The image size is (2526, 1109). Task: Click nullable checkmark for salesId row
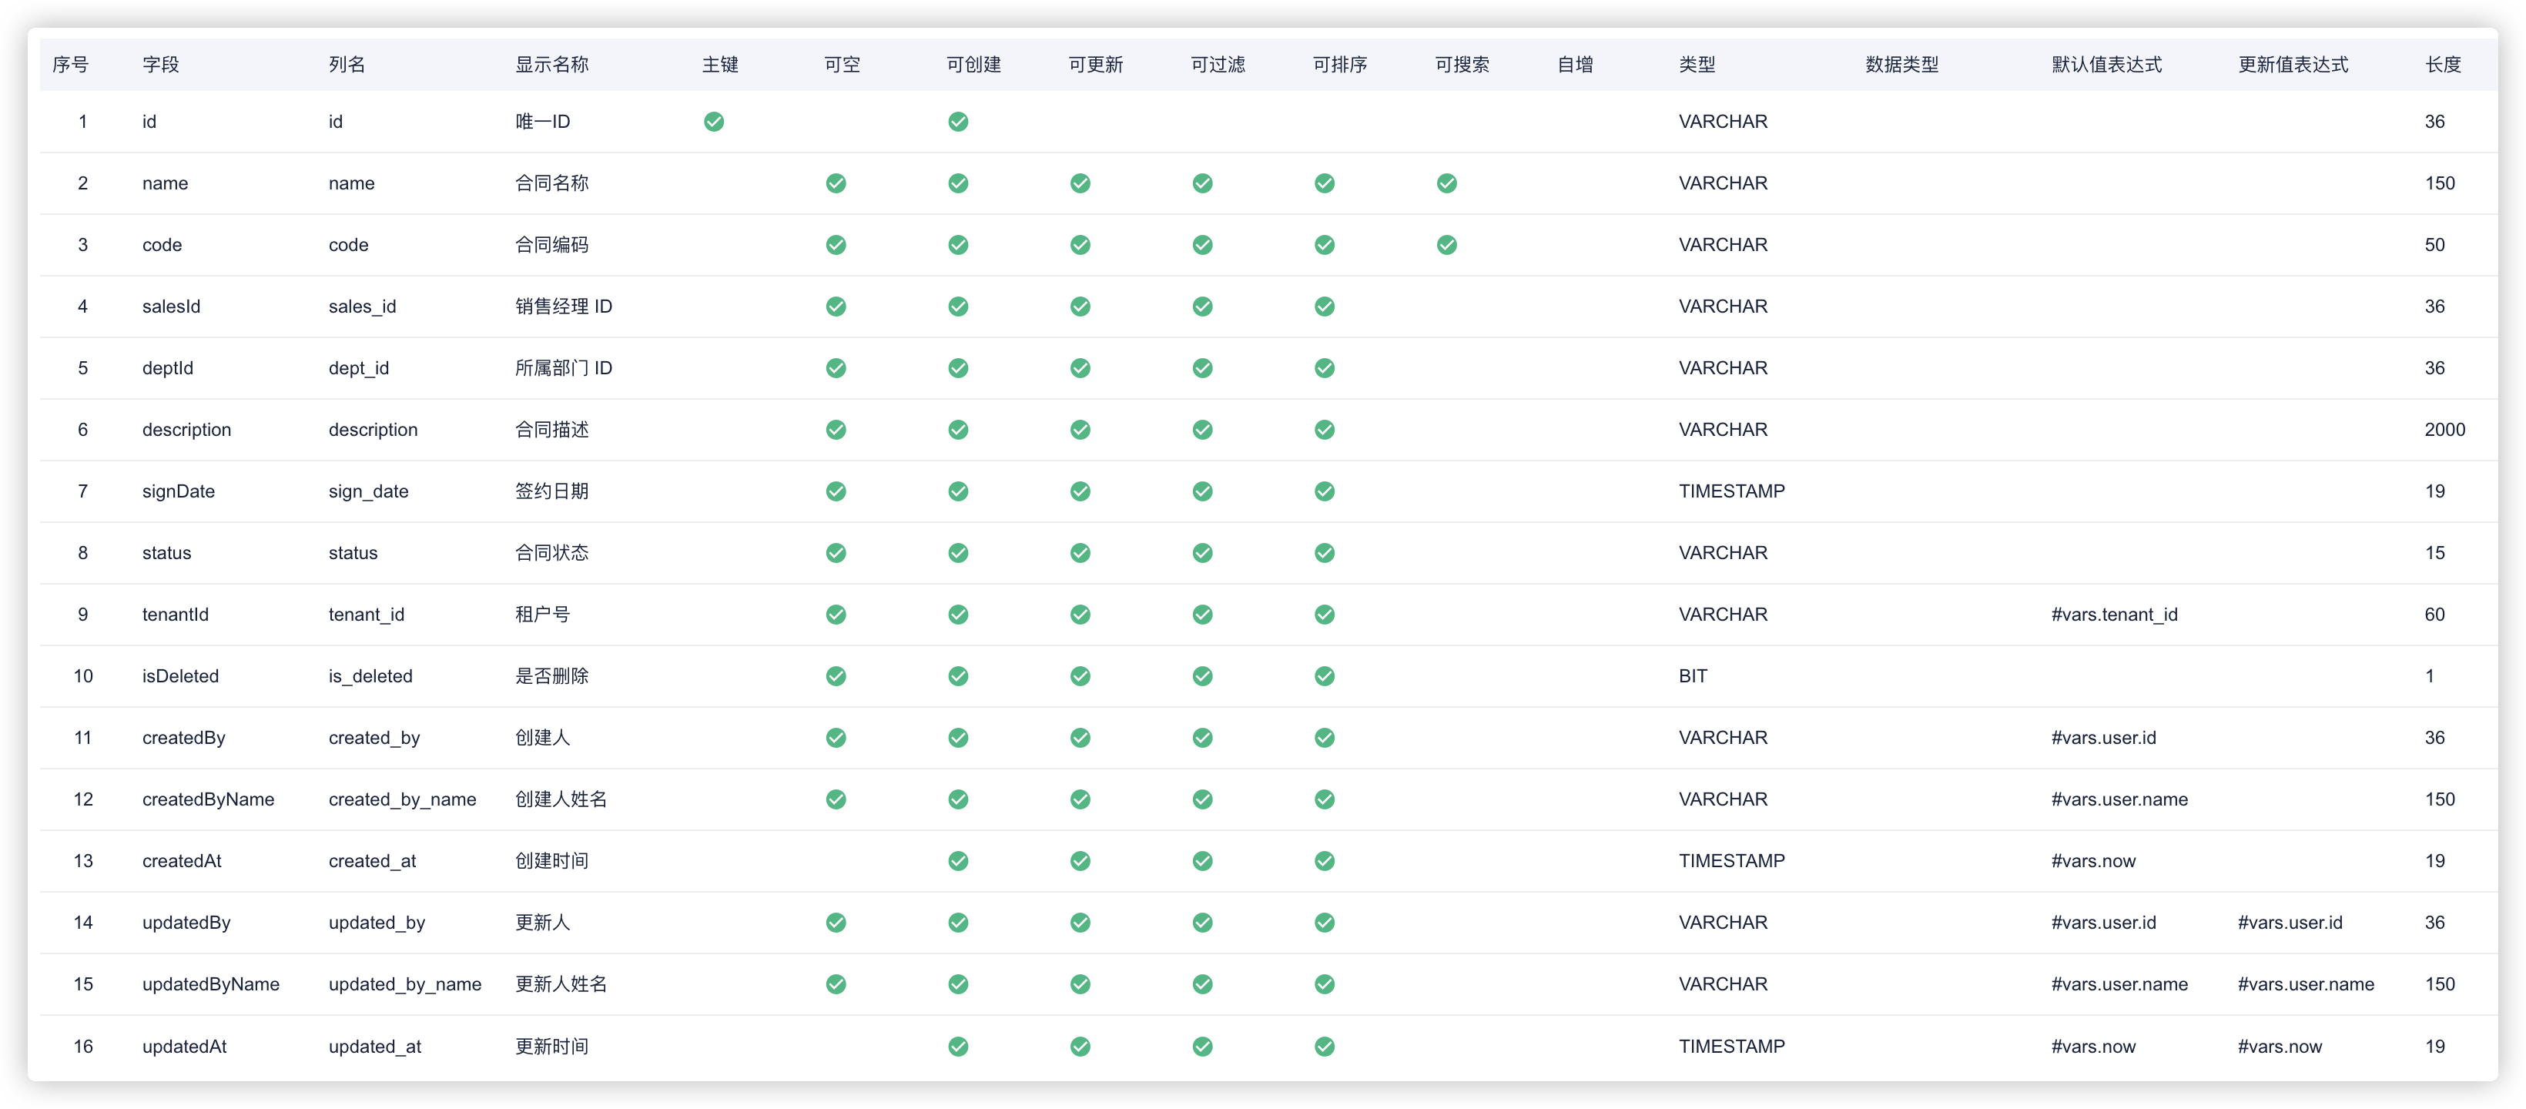tap(836, 307)
